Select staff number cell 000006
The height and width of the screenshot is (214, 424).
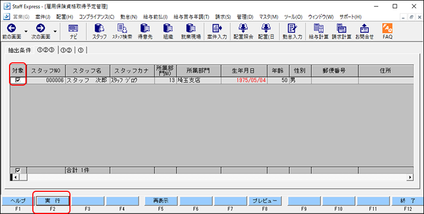coord(46,80)
